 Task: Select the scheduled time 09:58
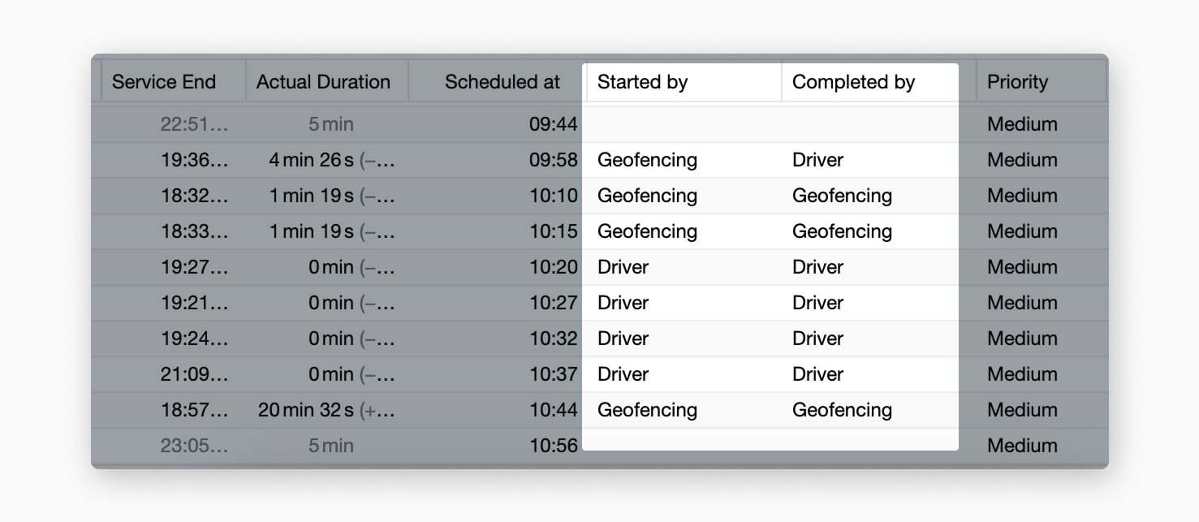(554, 160)
